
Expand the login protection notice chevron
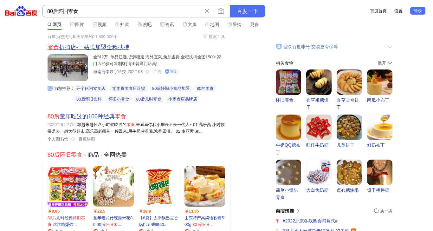point(390,47)
